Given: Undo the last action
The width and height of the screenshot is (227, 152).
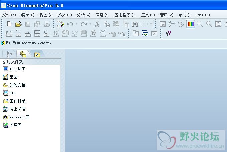Looking at the screenshot, I should 70,24.
